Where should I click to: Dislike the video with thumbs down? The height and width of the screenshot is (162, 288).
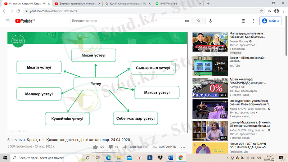pyautogui.click(x=111, y=147)
